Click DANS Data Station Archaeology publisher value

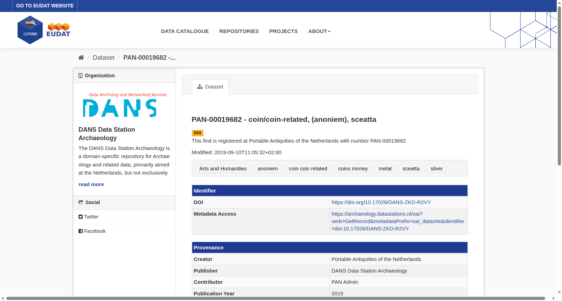click(369, 271)
